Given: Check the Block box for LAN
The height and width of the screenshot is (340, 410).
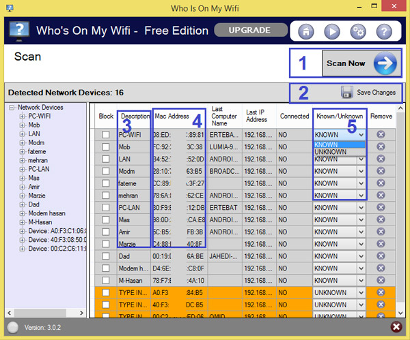Looking at the screenshot, I should pyautogui.click(x=106, y=159).
